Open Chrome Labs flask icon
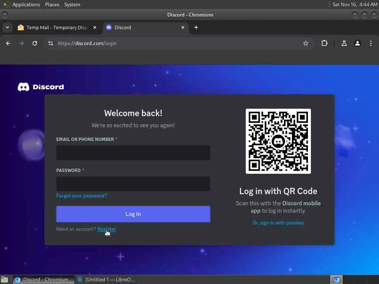Image resolution: width=379 pixels, height=284 pixels. click(344, 43)
